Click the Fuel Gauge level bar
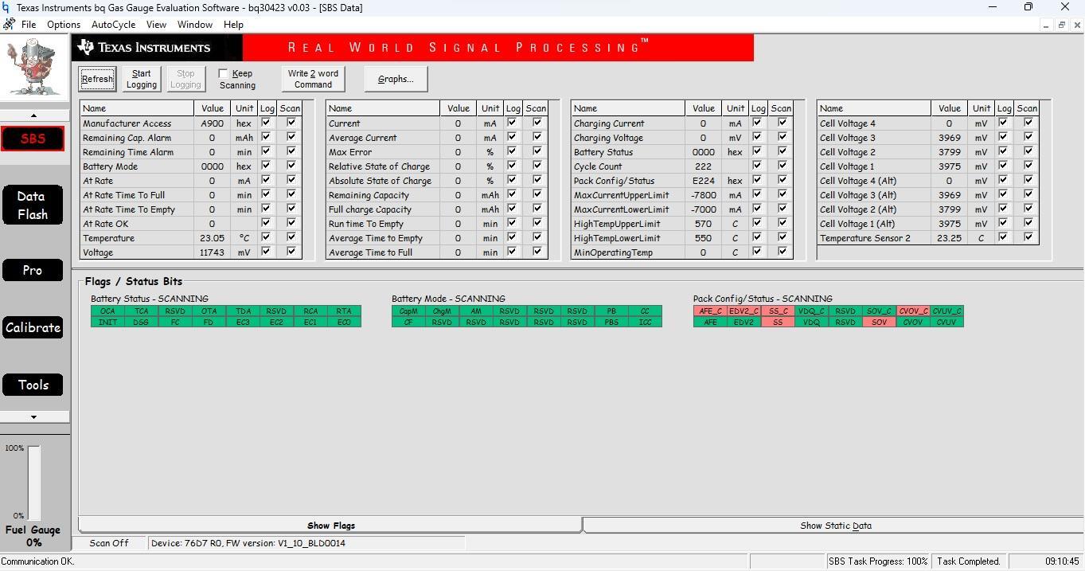 click(34, 482)
